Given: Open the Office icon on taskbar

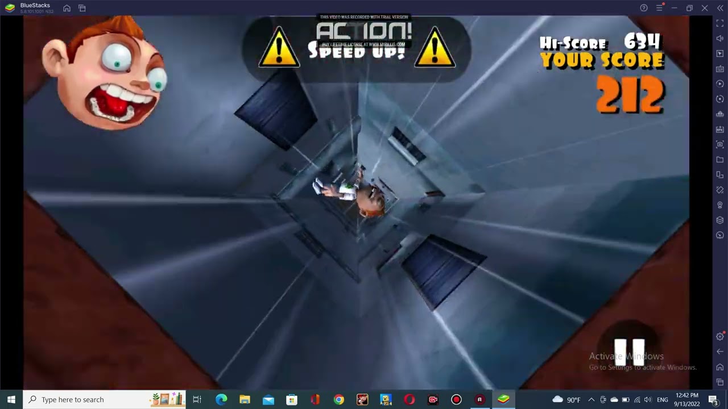Looking at the screenshot, I should click(x=315, y=399).
